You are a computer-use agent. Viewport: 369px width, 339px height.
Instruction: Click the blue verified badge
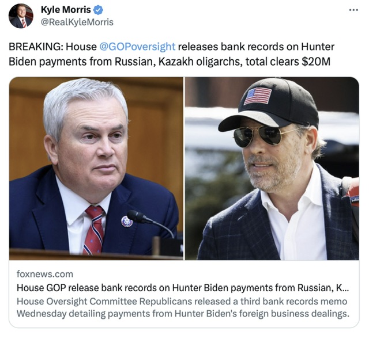pyautogui.click(x=98, y=10)
